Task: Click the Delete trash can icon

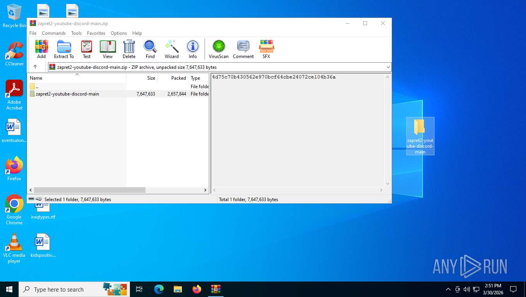Action: 129,49
